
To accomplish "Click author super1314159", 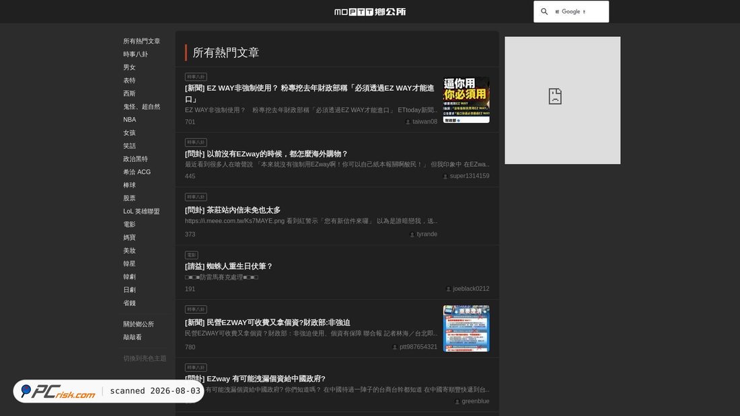I will coord(470,176).
